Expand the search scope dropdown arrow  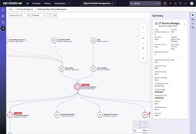pos(158,4)
